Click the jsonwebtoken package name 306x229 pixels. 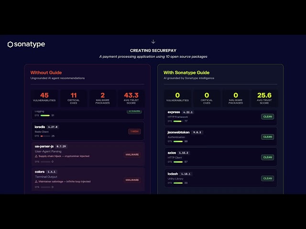coord(178,133)
